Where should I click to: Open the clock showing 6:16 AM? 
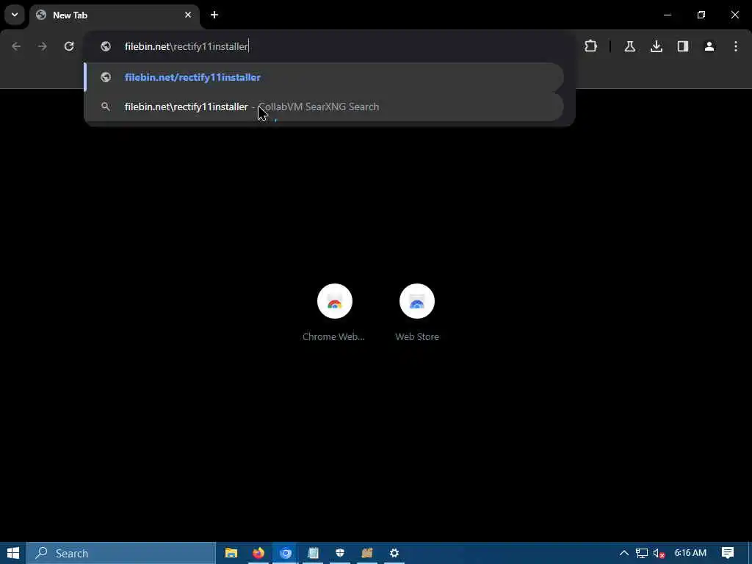(x=690, y=553)
